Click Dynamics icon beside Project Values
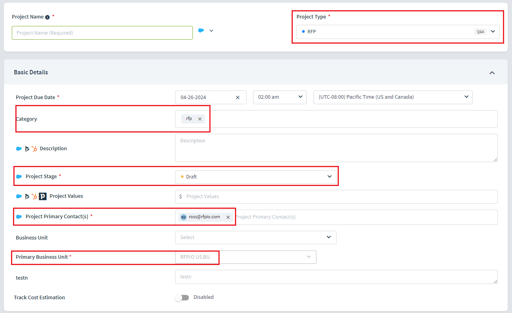 [x=27, y=196]
